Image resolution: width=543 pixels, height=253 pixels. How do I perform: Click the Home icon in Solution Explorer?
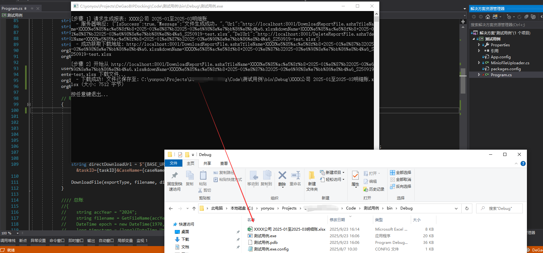coord(488,17)
